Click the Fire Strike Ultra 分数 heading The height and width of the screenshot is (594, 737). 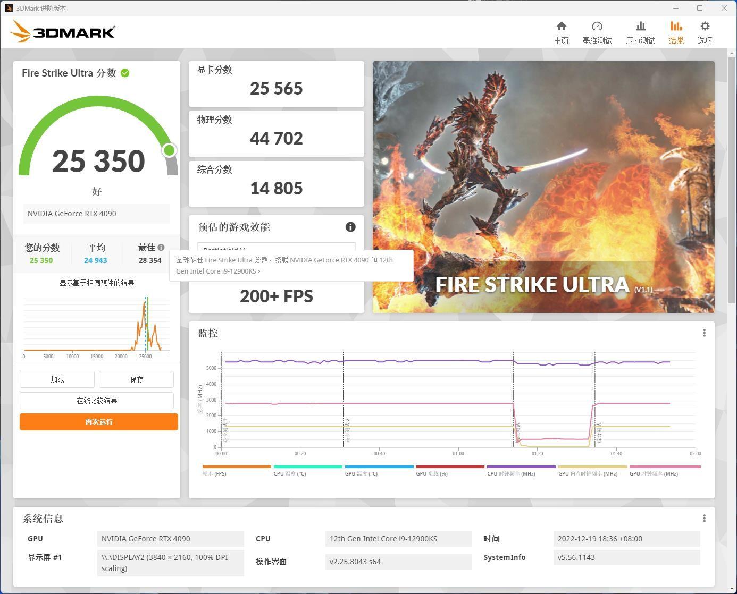[69, 73]
